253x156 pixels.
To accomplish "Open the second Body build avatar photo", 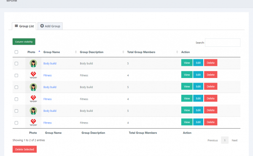I will click(x=33, y=87).
